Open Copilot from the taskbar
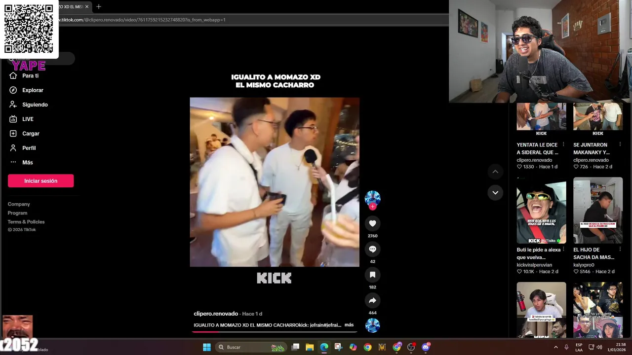Image resolution: width=632 pixels, height=355 pixels. click(353, 347)
